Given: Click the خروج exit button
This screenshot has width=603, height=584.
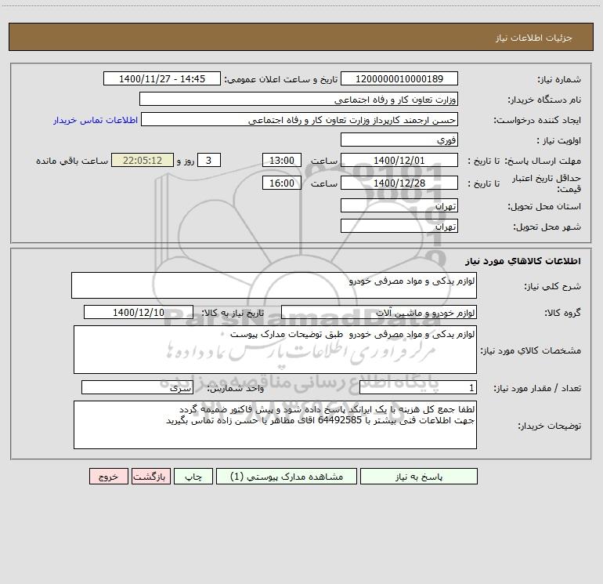Looking at the screenshot, I should tap(108, 477).
